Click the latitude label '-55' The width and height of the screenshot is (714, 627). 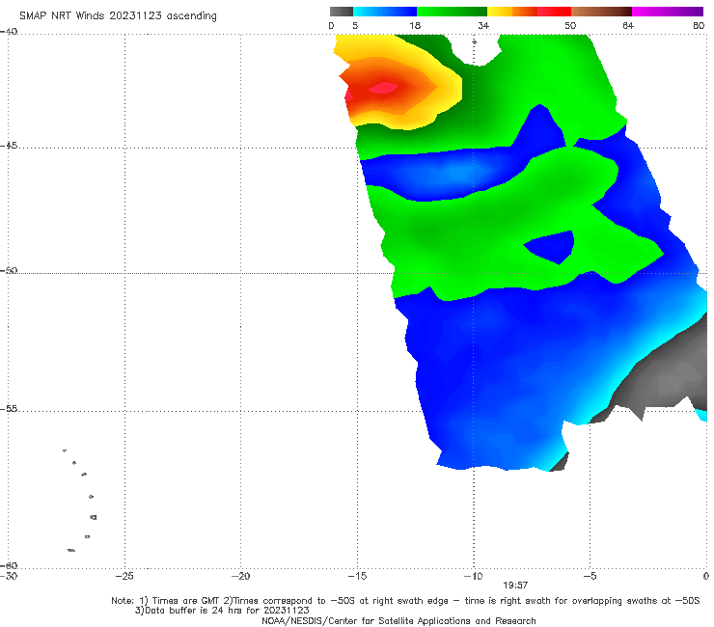pos(9,409)
